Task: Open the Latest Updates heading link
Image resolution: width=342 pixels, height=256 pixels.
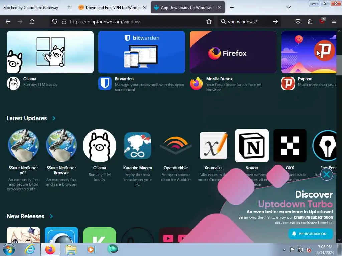Action: [x=27, y=118]
